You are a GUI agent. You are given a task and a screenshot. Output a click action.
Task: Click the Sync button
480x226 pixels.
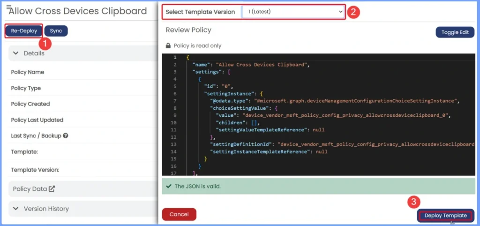click(x=56, y=31)
